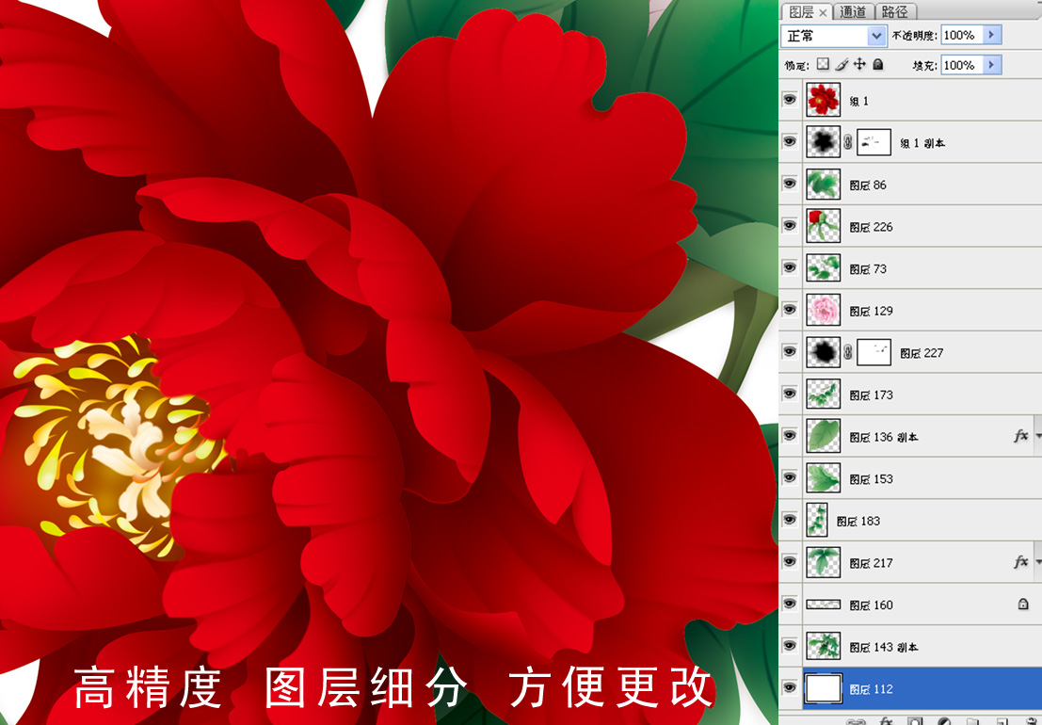Click fx effects icon on 图层 136 副本
1042x725 pixels.
point(1020,436)
